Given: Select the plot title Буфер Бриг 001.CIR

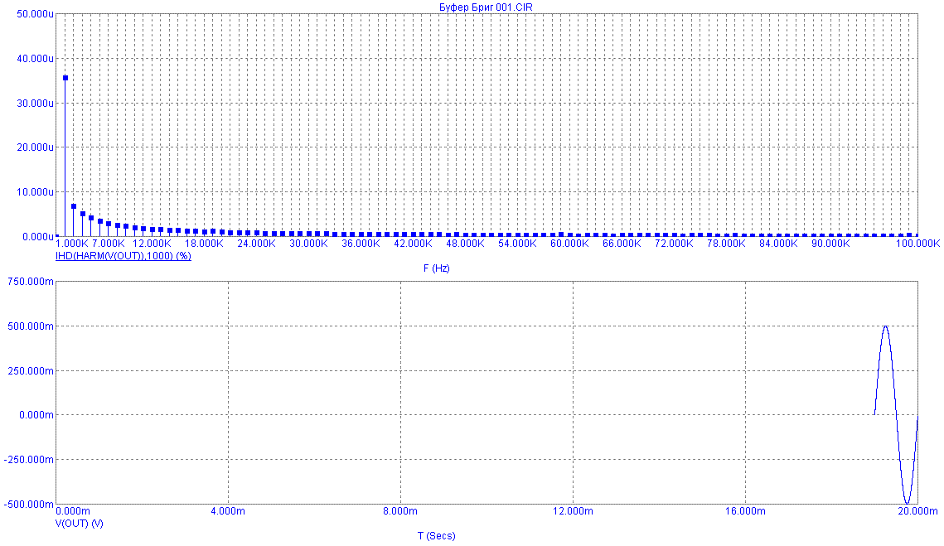Looking at the screenshot, I should tap(486, 7).
